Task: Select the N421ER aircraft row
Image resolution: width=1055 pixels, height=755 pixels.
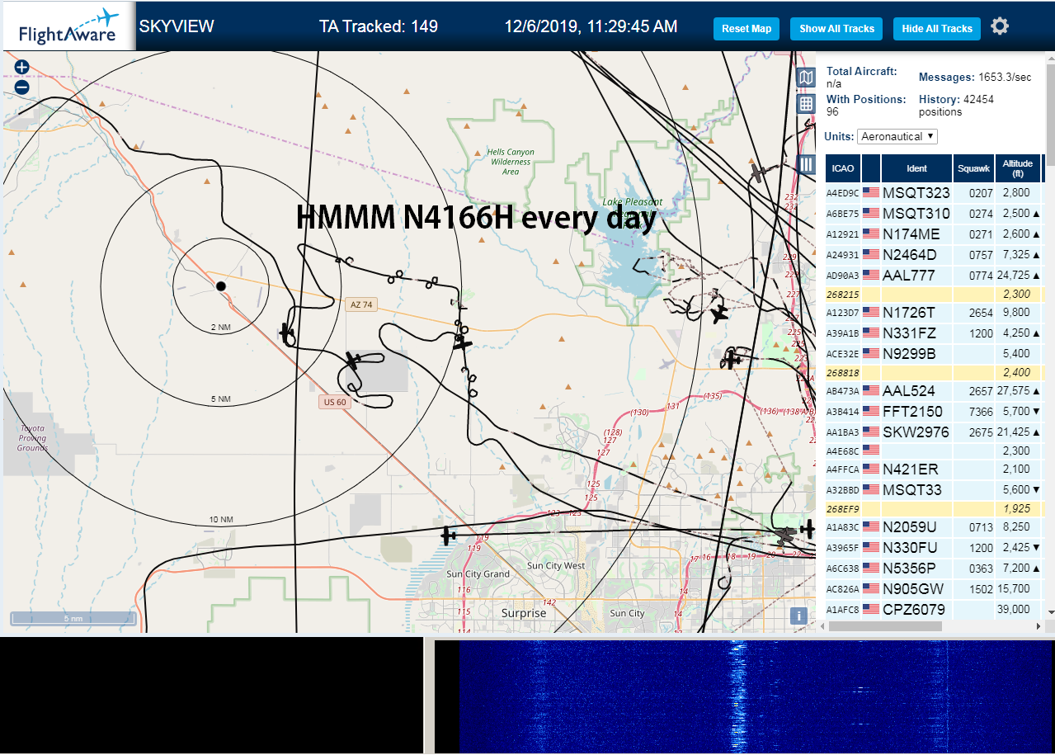Action: [934, 470]
